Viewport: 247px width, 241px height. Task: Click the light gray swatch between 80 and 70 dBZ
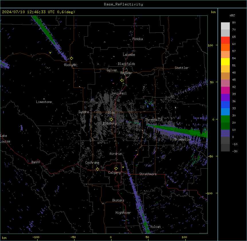coord(225,26)
